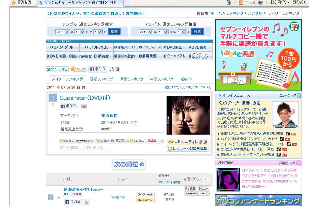The width and height of the screenshot is (309, 206).
Task: Open DVD音楽 in the ranking menu
Action: tap(200, 47)
